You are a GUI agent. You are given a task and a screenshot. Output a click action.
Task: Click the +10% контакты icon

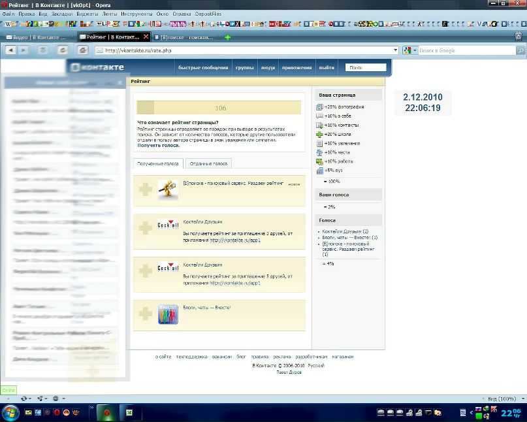[319, 125]
